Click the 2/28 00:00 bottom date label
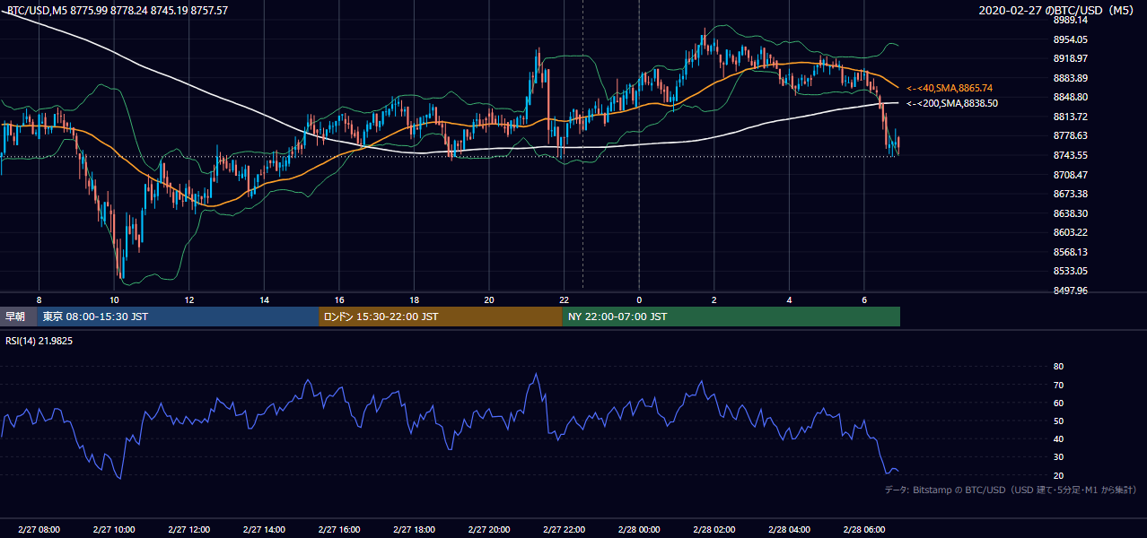Screen dimensions: 1147x538 click(x=639, y=529)
